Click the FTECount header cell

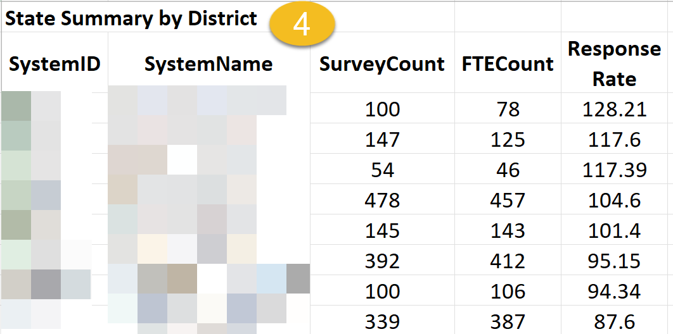point(508,64)
